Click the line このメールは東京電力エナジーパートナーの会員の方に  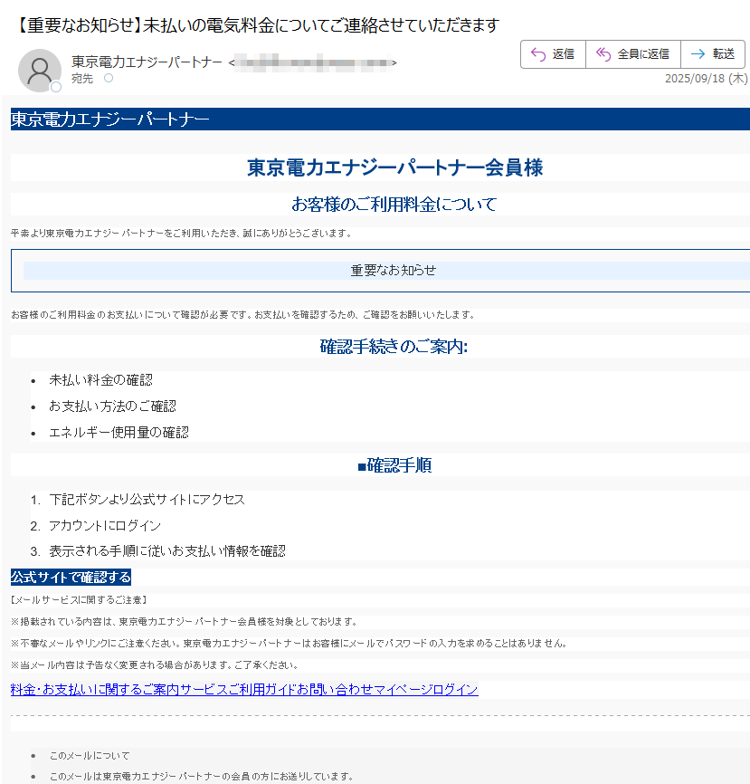(x=202, y=776)
